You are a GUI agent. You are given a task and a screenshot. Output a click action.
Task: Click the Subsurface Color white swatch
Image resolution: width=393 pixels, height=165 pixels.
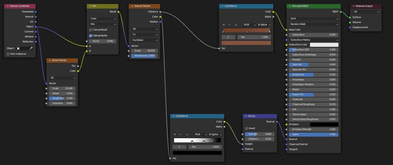[324, 45]
